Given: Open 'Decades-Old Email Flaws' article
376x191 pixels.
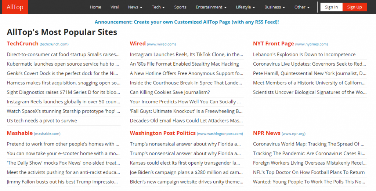Looking at the screenshot, I should coord(186,121).
